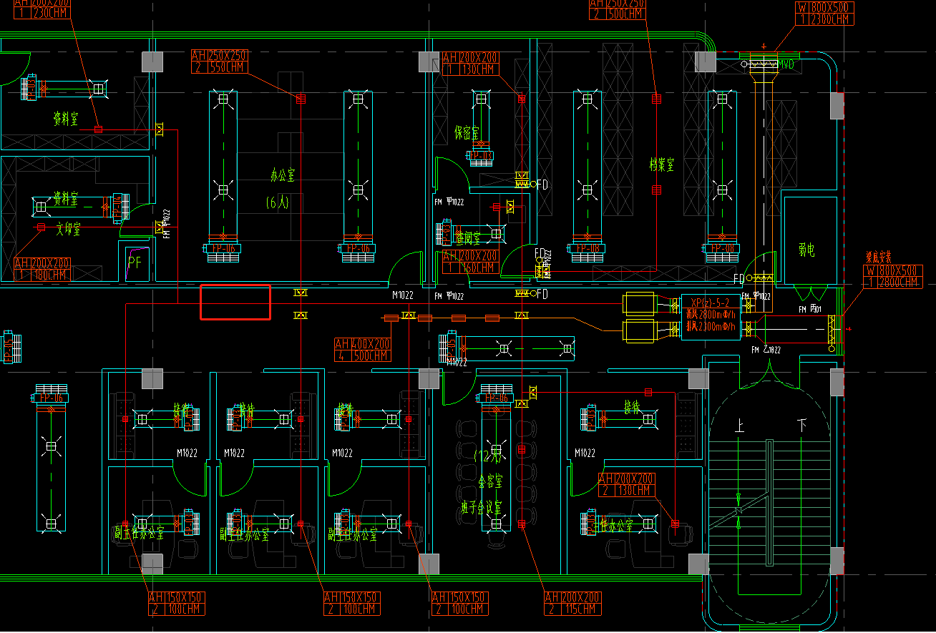
Task: Click the 下 stair direction label
Action: (x=801, y=426)
